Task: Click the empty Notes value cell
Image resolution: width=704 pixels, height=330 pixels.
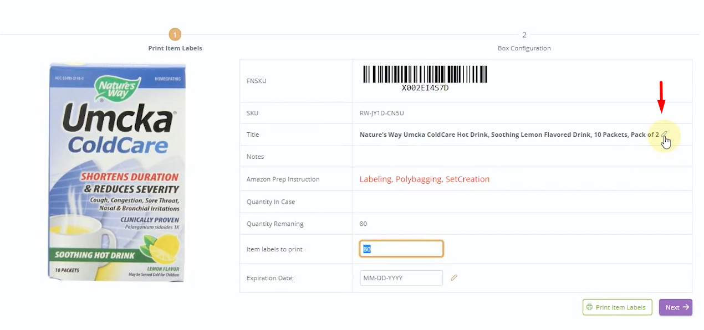Action: 522,157
